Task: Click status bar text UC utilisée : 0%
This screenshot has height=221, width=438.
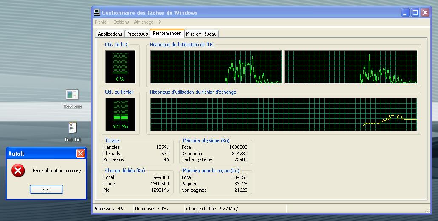Action: pos(151,209)
